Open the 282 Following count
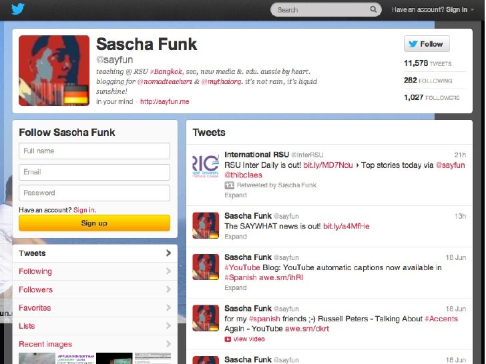The image size is (486, 364). [x=428, y=81]
